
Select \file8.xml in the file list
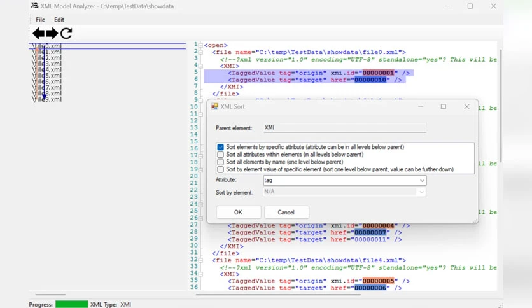pyautogui.click(x=47, y=94)
